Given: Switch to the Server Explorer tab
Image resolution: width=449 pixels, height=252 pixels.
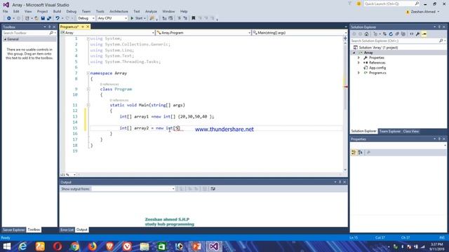Looking at the screenshot, I should tap(13, 230).
